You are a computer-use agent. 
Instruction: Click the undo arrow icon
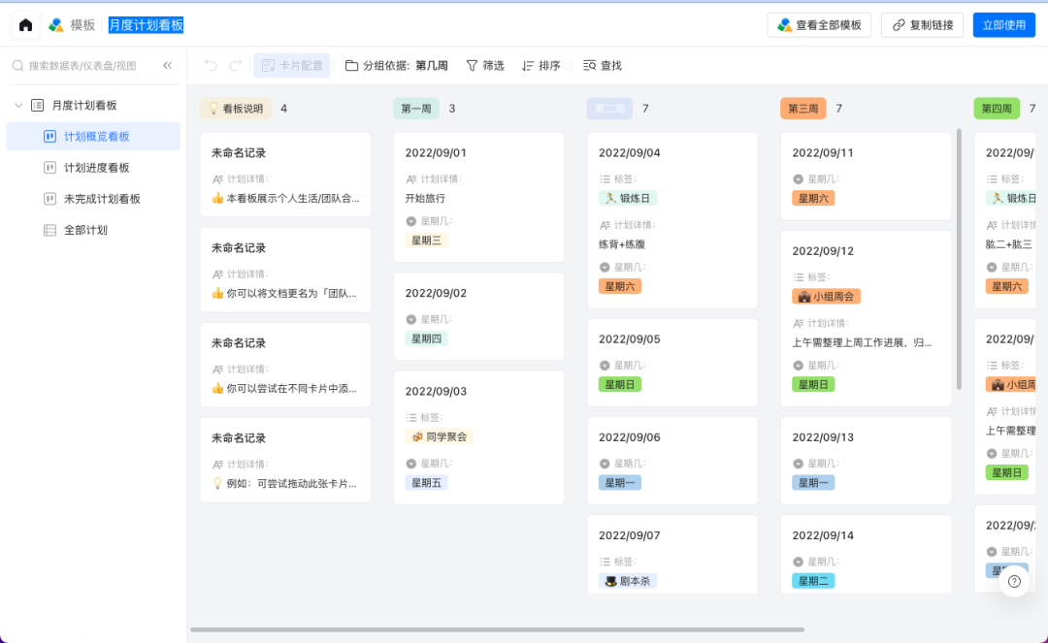(211, 66)
